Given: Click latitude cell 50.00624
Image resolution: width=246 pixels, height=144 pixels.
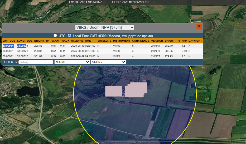Looking at the screenshot, I should pos(8,51).
